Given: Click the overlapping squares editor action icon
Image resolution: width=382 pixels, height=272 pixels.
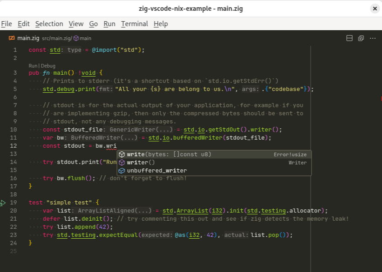Looking at the screenshot, I should (x=361, y=38).
